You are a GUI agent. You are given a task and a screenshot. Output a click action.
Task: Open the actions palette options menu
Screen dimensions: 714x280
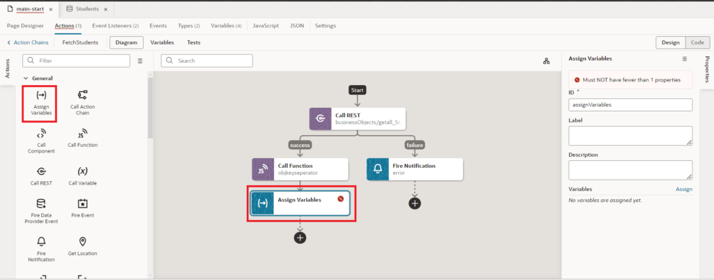[x=139, y=61]
